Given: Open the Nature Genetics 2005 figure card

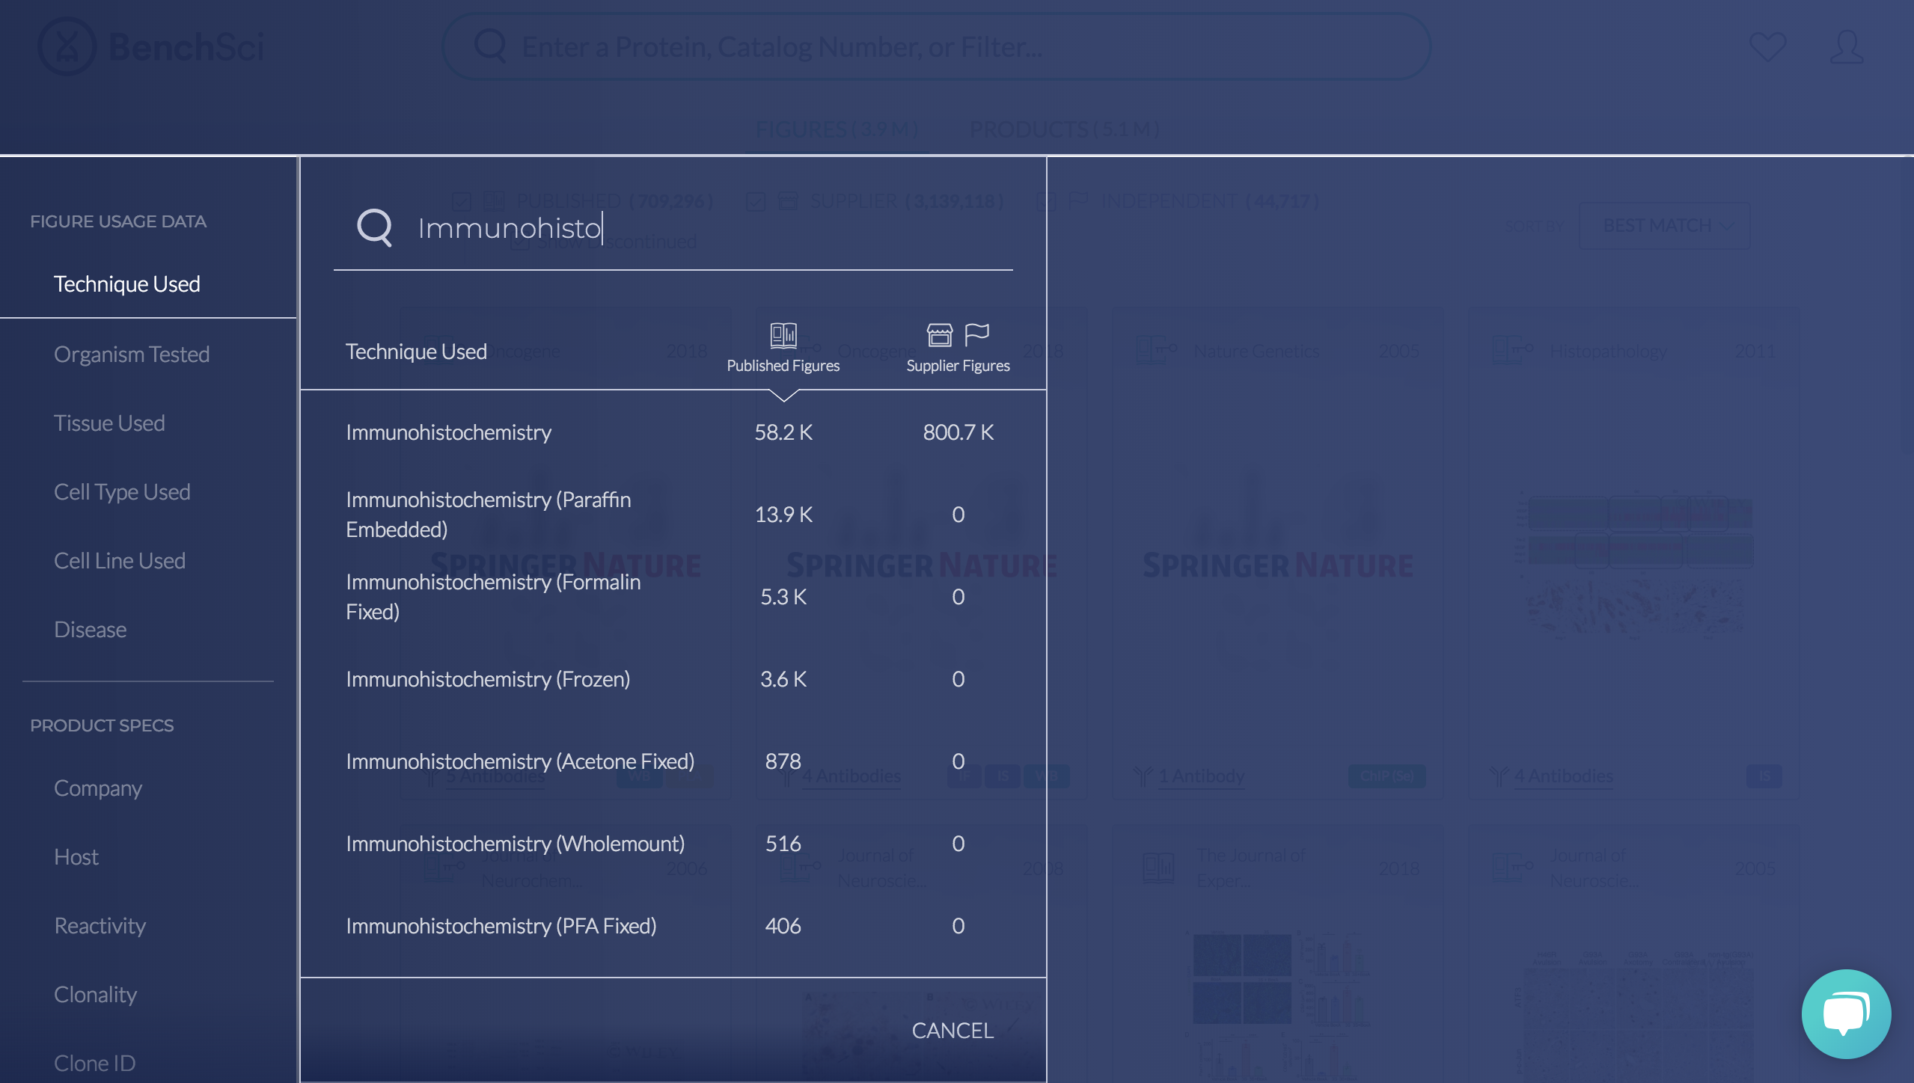Looking at the screenshot, I should coord(1277,553).
